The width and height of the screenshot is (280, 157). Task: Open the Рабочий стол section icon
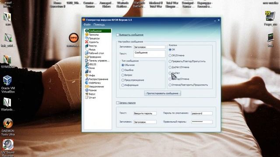(87, 53)
